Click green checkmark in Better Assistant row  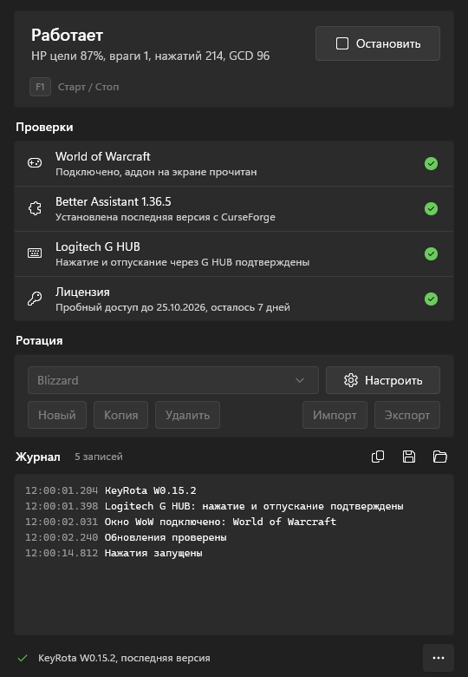click(431, 208)
